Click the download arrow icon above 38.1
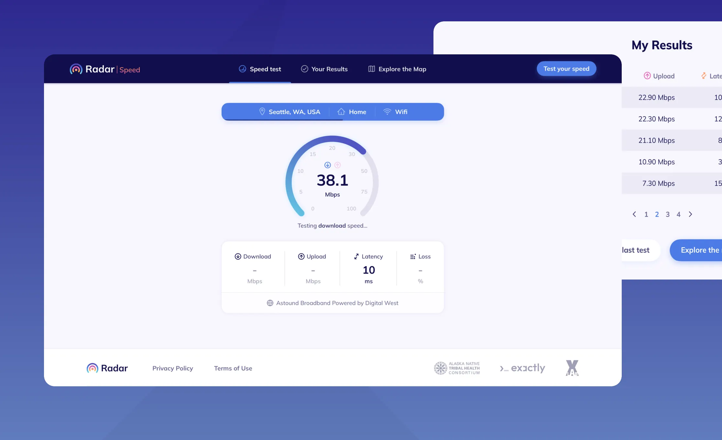Viewport: 722px width, 440px height. click(327, 165)
